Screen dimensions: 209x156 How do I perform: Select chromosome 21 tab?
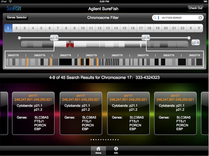coord(174,28)
